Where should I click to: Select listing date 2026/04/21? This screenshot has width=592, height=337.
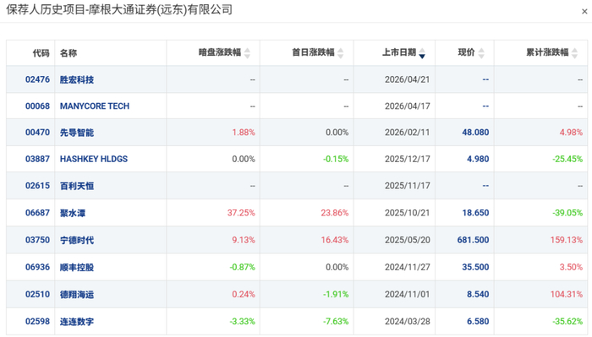pyautogui.click(x=407, y=79)
